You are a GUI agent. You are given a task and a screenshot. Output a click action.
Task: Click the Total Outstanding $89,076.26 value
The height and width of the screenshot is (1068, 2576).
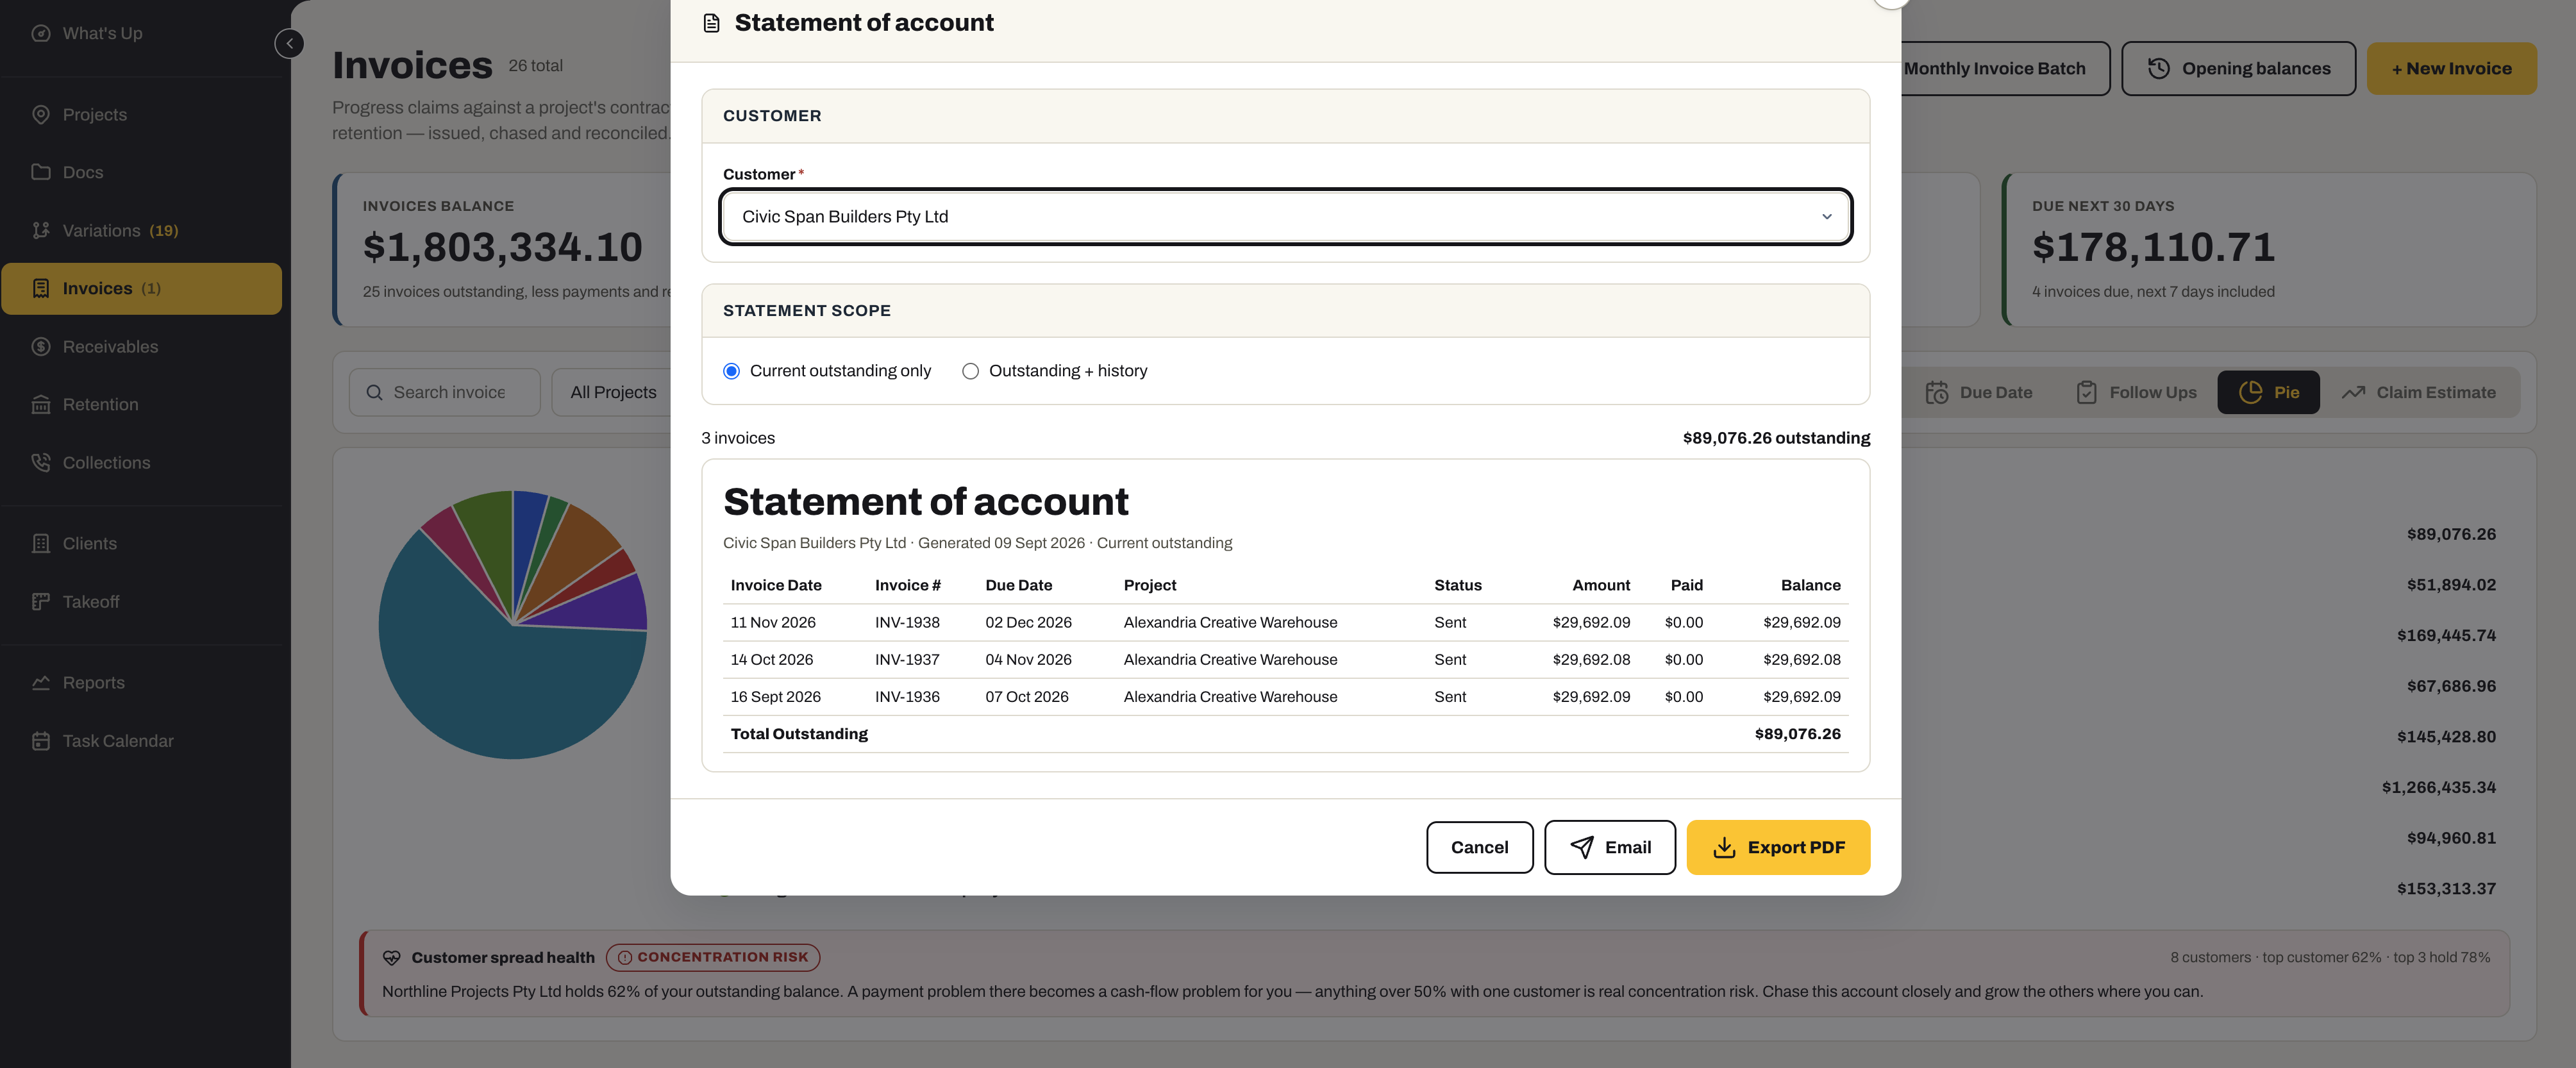pos(1797,734)
